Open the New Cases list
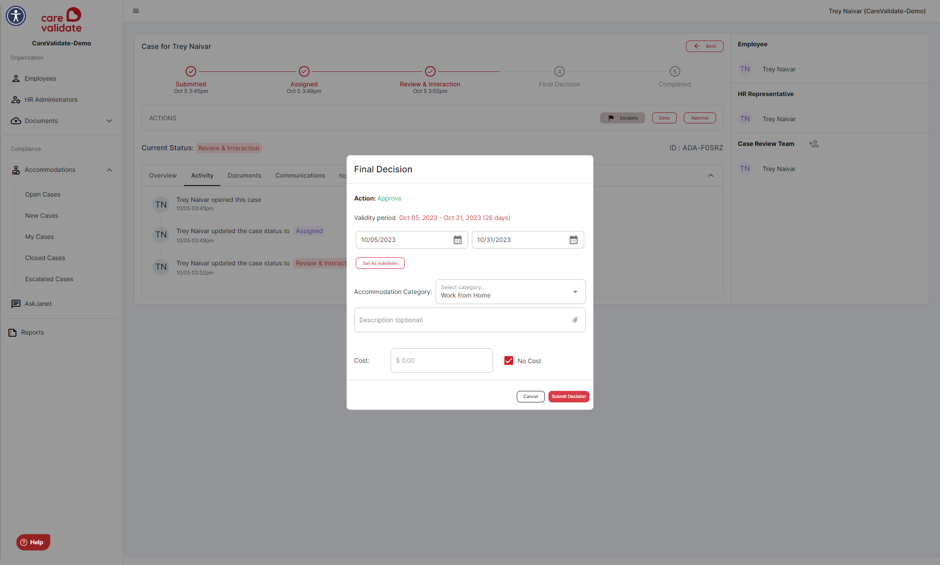The image size is (940, 565). pos(41,216)
